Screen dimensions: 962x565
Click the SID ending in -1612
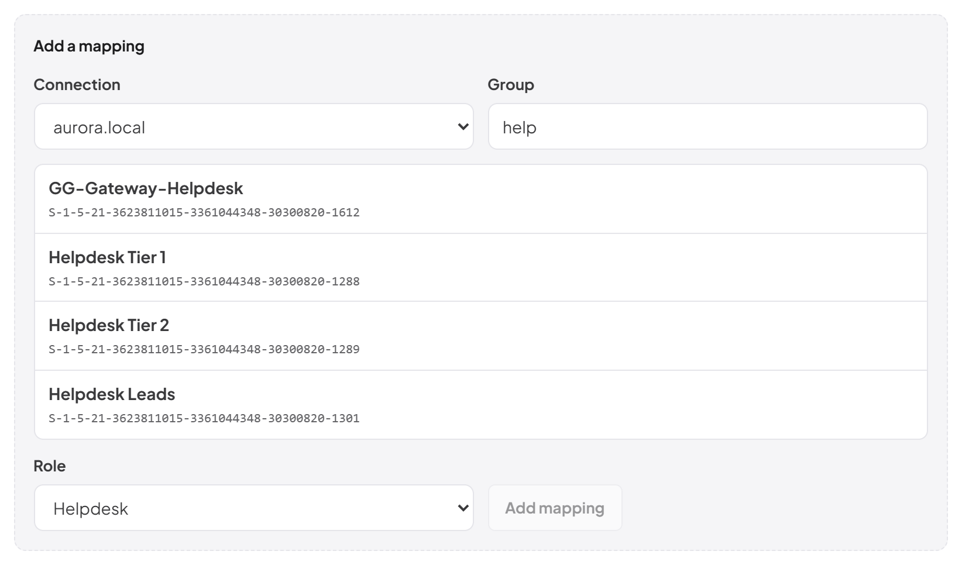pos(204,212)
